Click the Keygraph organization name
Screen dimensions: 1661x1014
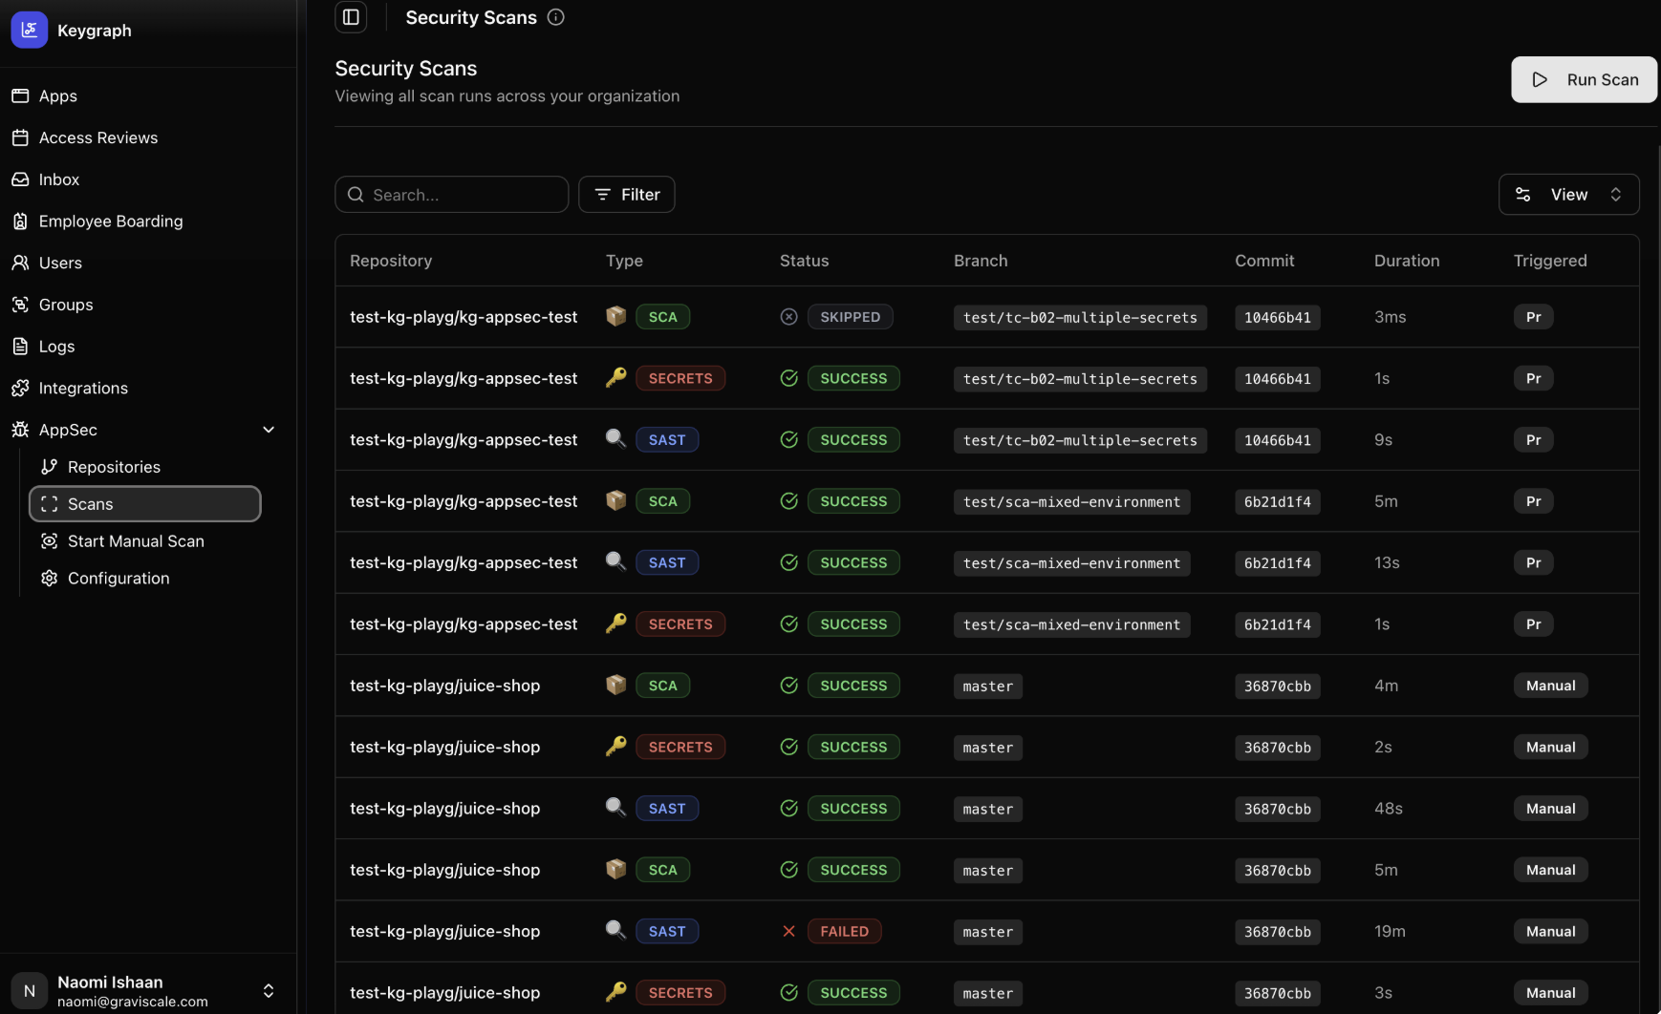pos(95,30)
